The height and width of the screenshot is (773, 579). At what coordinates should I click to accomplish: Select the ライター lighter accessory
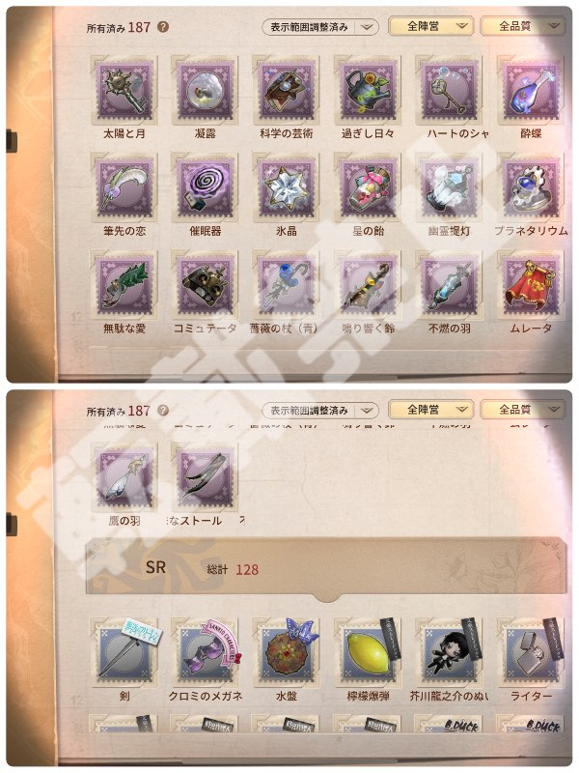pos(530,651)
